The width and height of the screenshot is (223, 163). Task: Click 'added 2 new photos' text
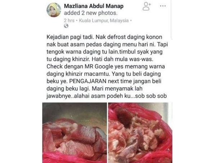pyautogui.click(x=91, y=13)
